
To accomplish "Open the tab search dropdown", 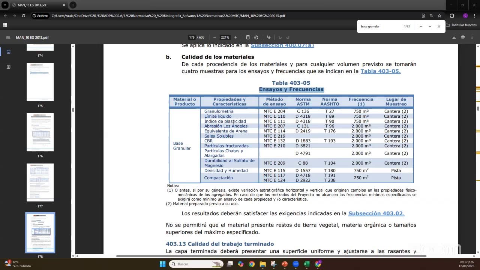I will pos(5,5).
